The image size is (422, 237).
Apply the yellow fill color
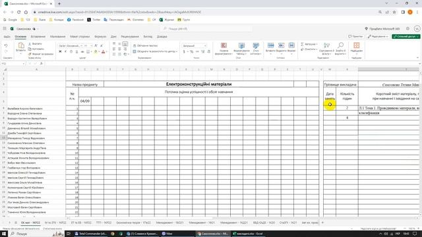click(95, 51)
